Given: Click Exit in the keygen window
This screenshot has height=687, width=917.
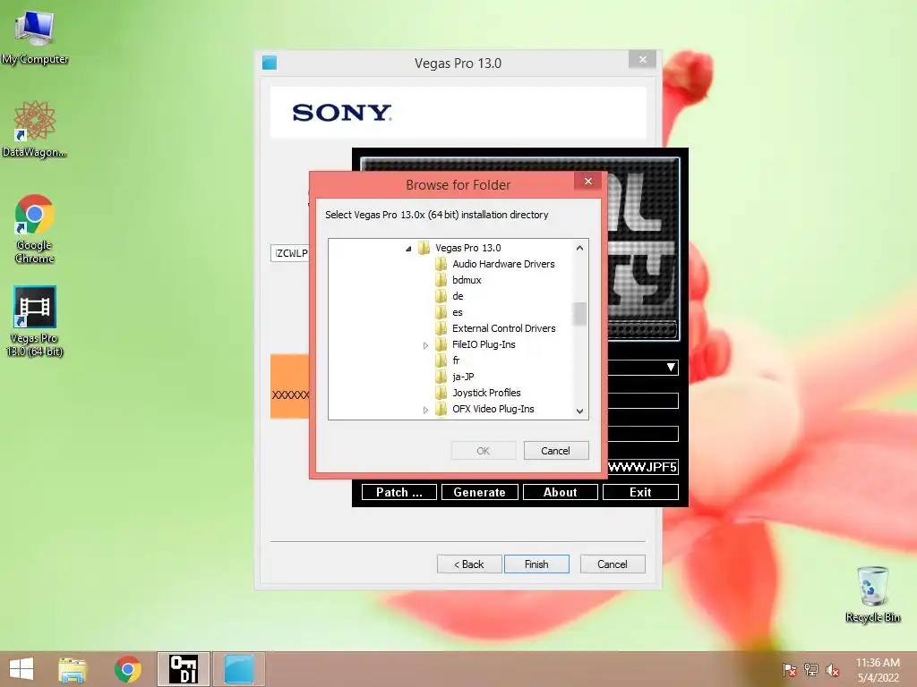Looking at the screenshot, I should pyautogui.click(x=640, y=492).
